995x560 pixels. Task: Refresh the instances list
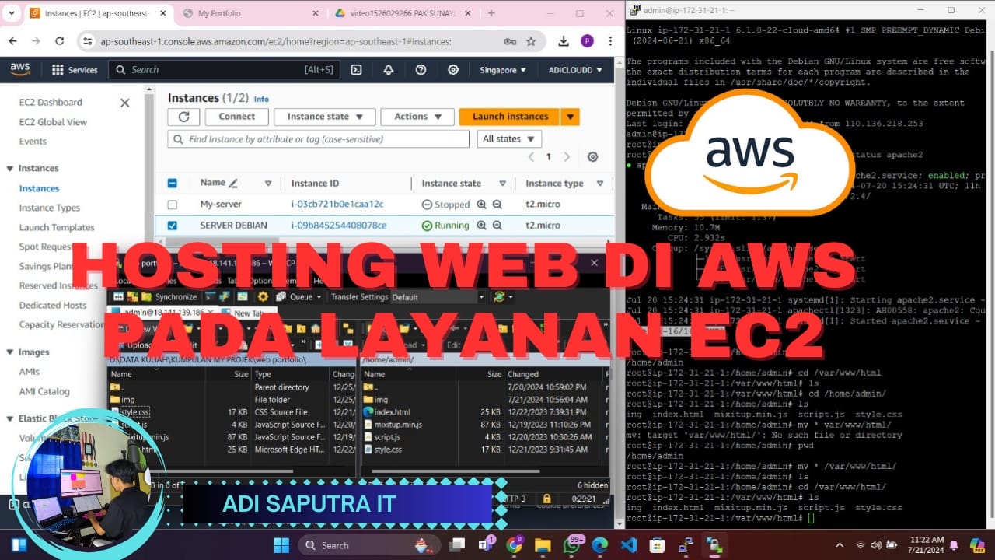(x=183, y=117)
